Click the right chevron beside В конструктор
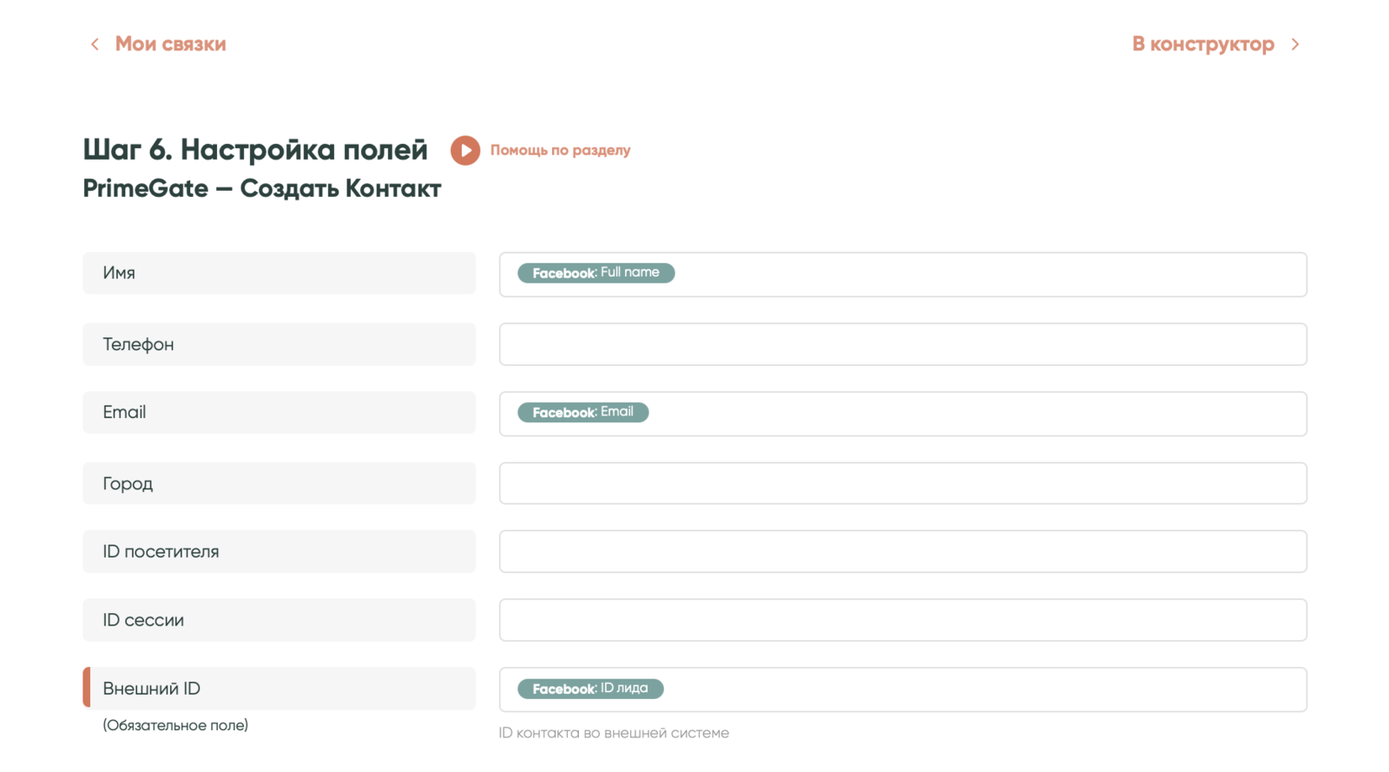 (x=1294, y=44)
